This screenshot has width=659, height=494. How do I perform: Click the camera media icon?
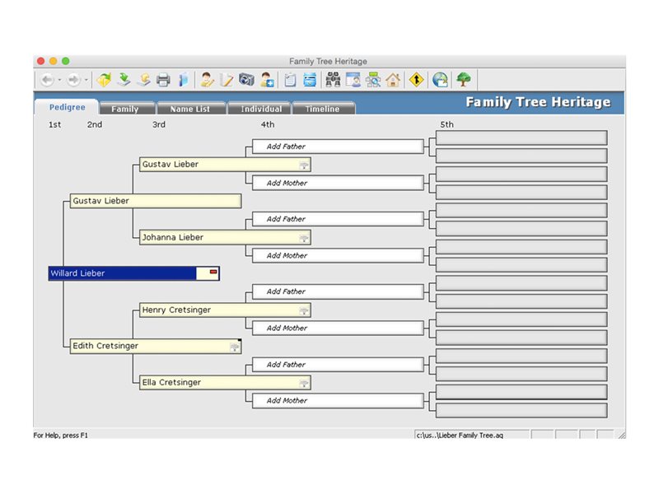click(x=246, y=80)
